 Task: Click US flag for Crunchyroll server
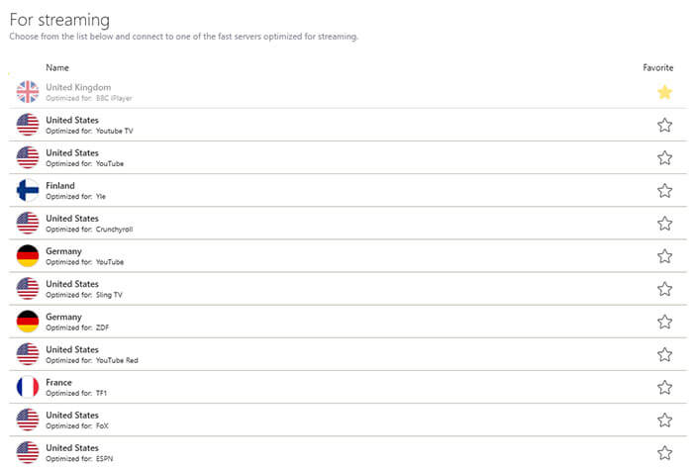[x=28, y=223]
